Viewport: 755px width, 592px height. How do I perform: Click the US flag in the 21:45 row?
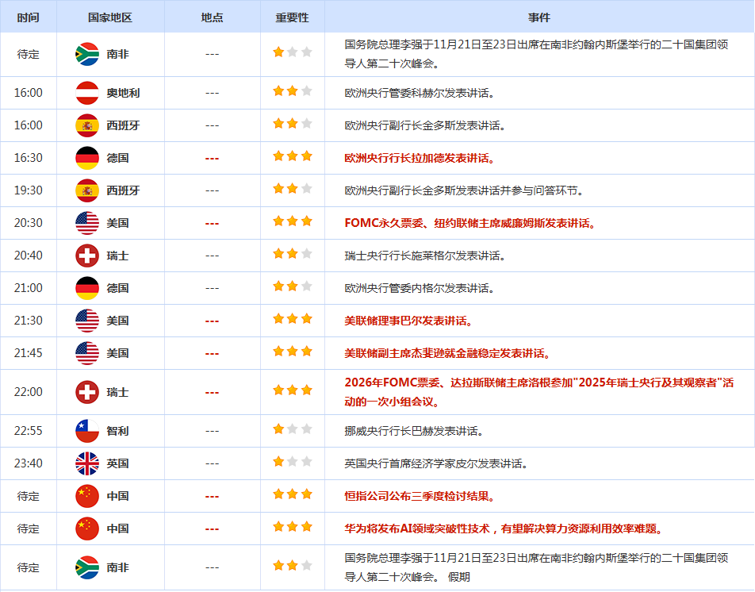(x=87, y=353)
